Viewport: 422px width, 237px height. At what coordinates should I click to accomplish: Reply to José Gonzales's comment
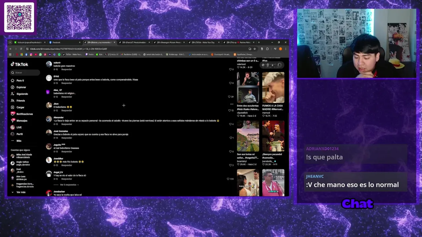coord(67,138)
